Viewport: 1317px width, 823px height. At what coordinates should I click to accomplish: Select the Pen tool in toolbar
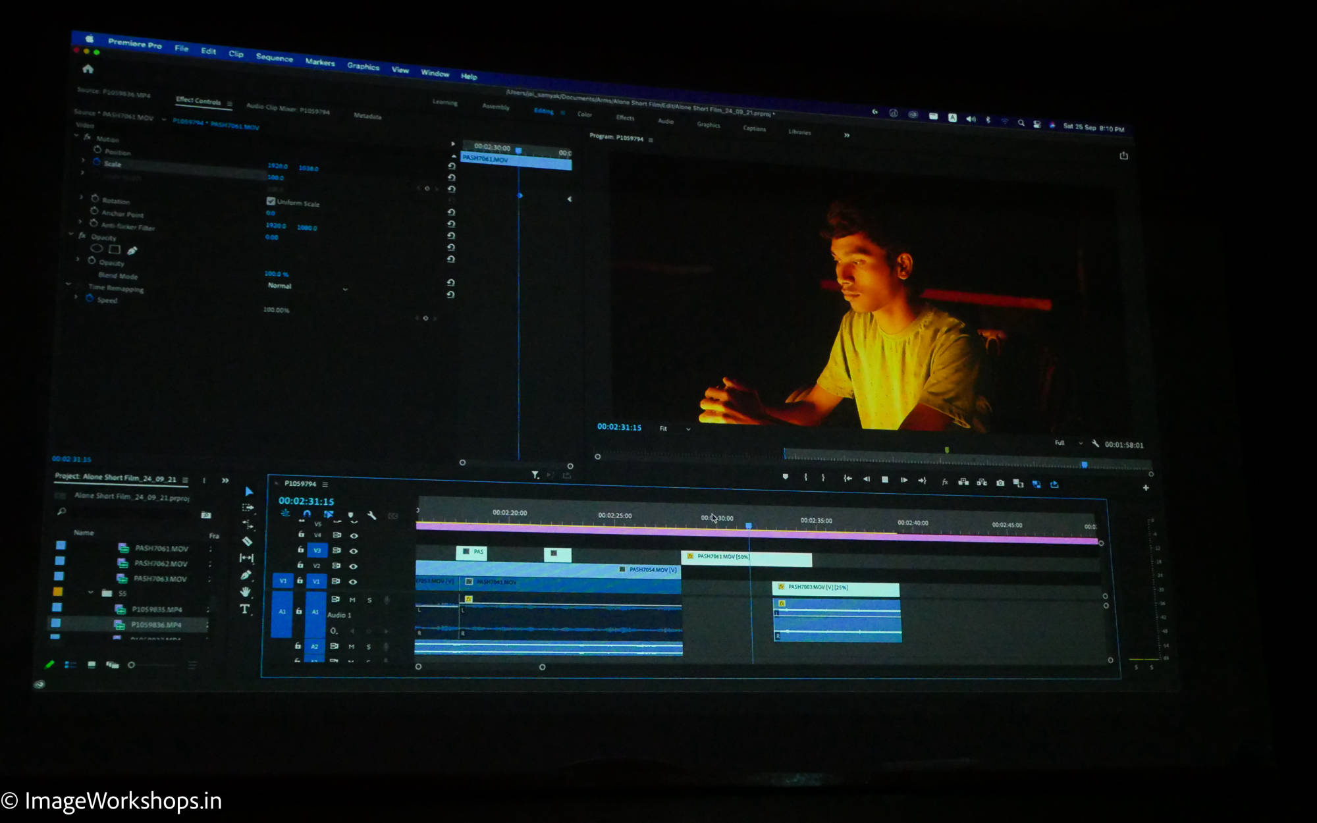(246, 575)
